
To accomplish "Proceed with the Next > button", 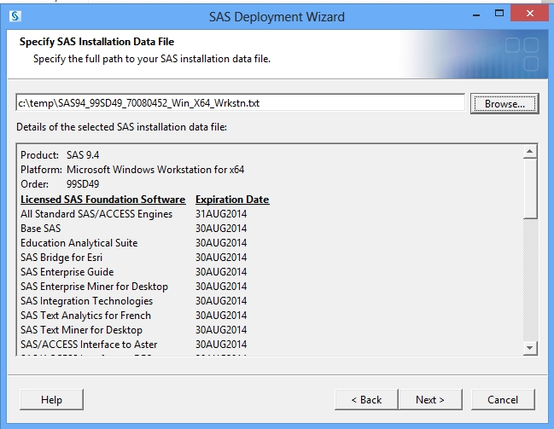I will (430, 400).
